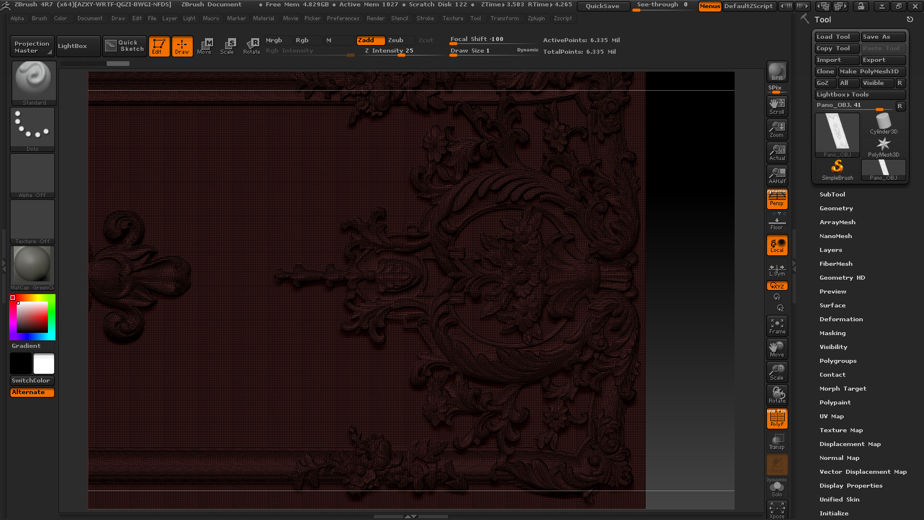Open the Brush menu
Screen dimensions: 924x520
click(x=39, y=18)
